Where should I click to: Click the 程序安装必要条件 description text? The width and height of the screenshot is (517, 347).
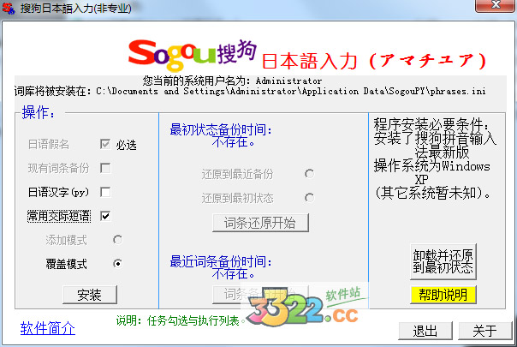click(x=435, y=159)
